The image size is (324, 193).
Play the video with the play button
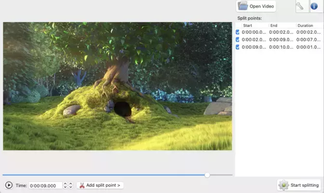9,185
